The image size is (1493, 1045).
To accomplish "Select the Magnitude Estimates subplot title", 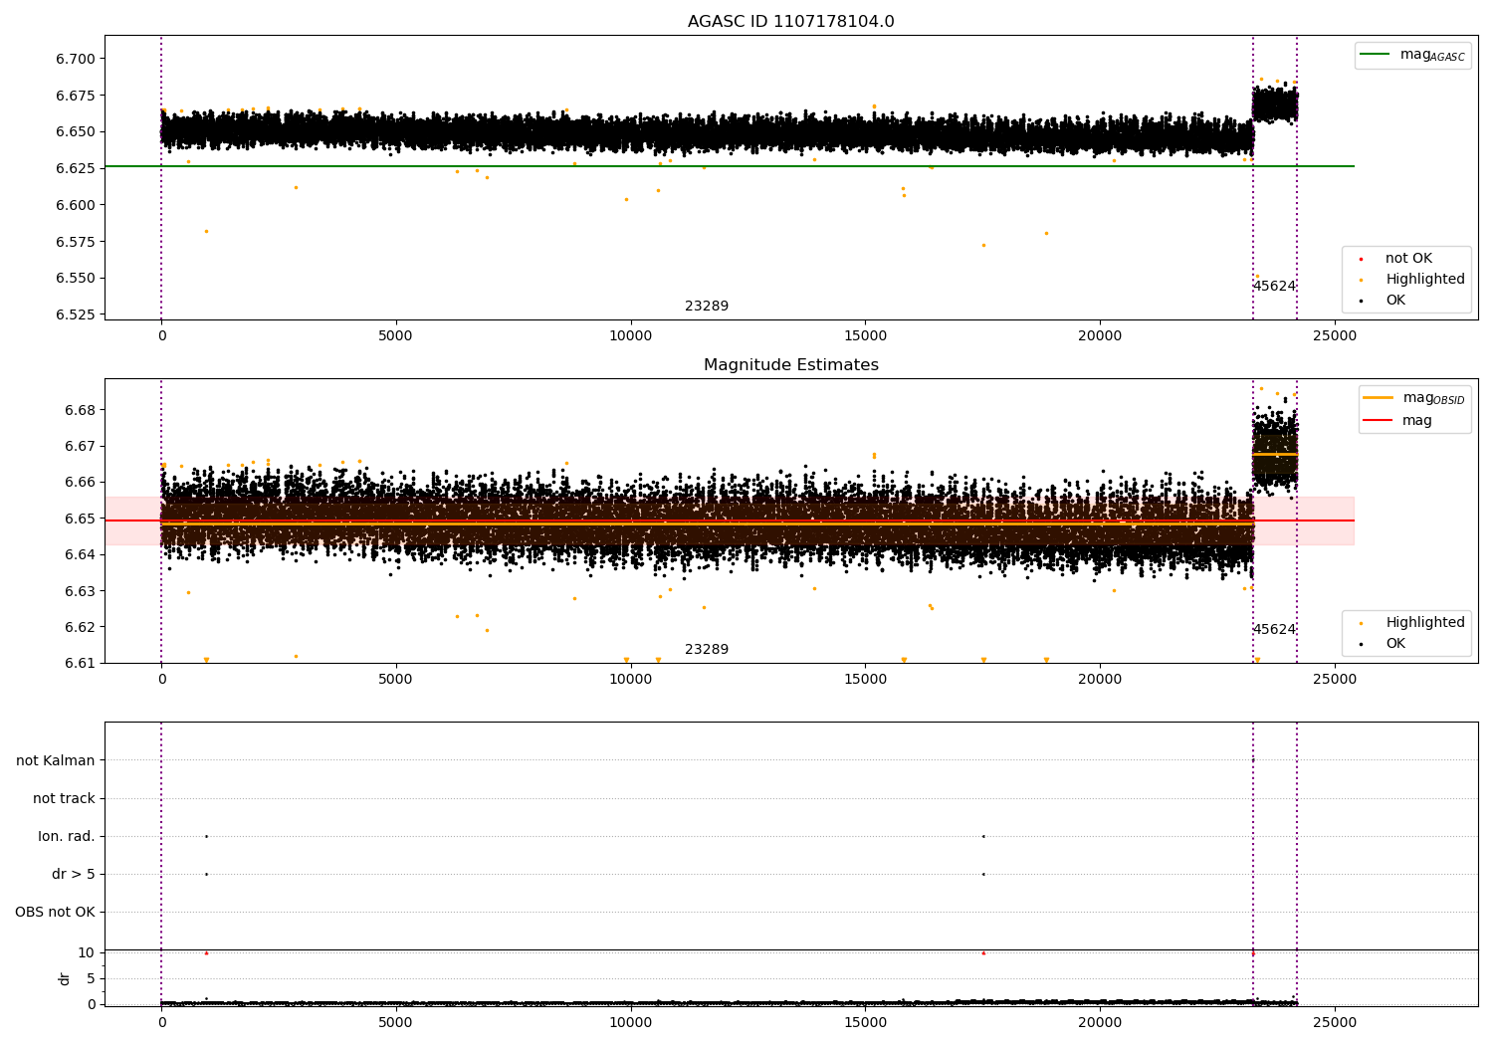I will 790,365.
